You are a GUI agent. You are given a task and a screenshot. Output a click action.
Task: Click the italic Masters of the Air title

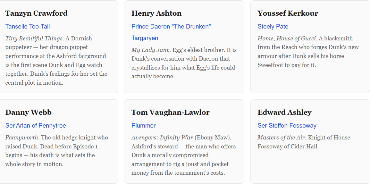(x=281, y=138)
